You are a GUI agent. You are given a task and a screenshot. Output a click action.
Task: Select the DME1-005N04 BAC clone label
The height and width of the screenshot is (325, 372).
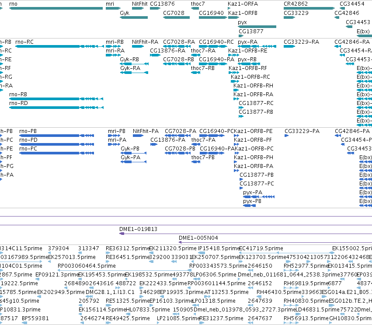(x=198, y=238)
